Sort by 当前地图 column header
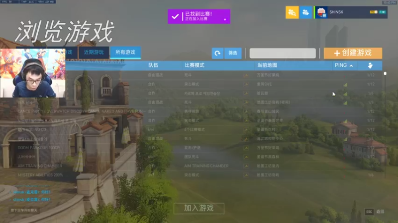398x223 pixels. 267,65
